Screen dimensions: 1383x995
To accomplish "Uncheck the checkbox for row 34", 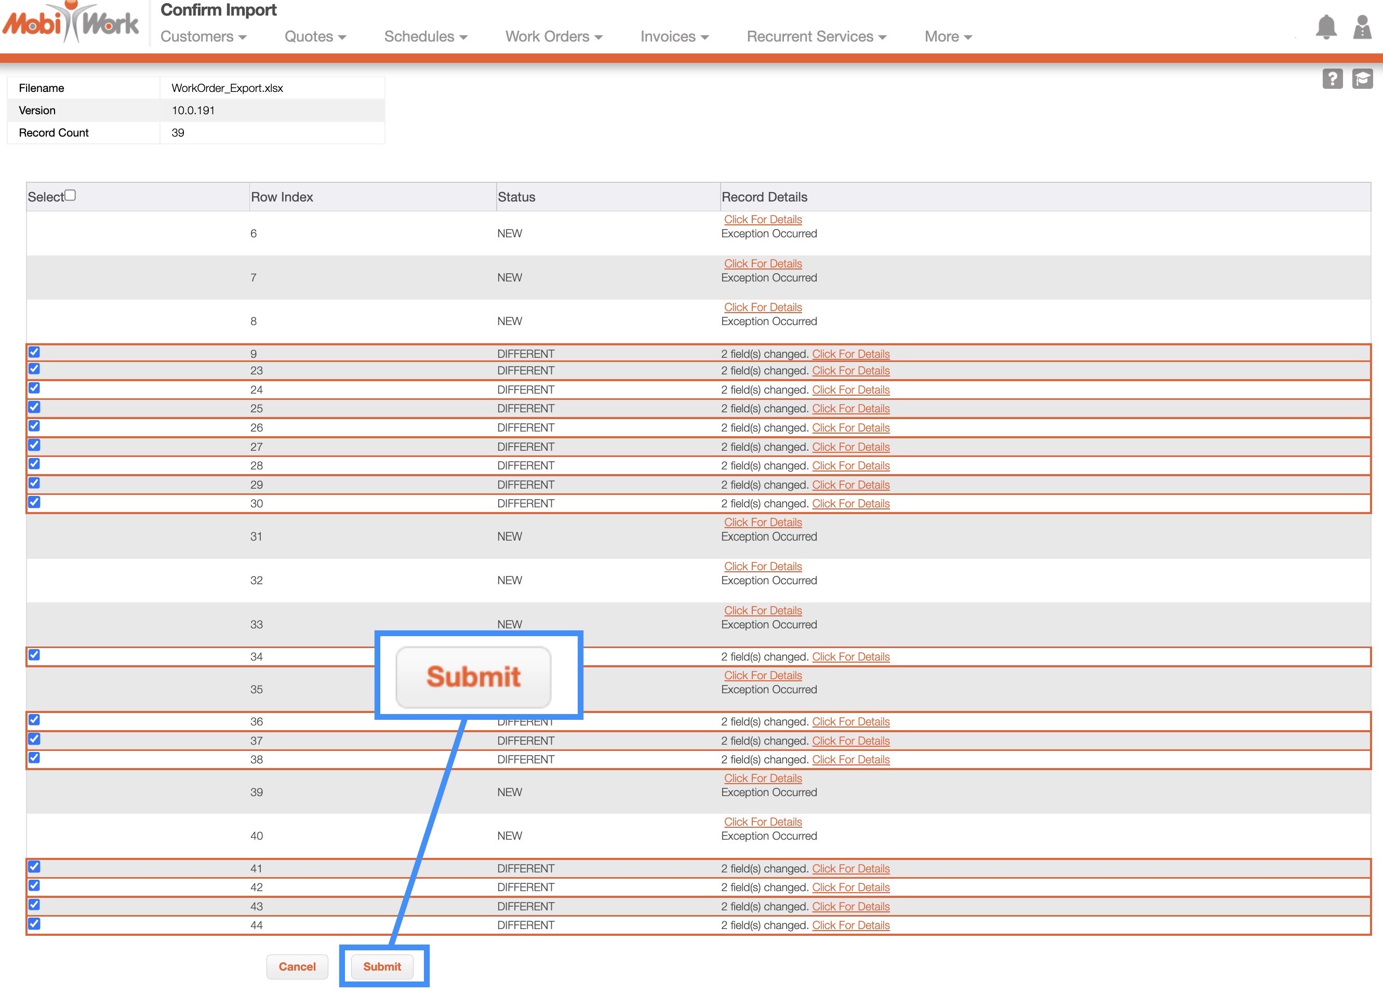I will [x=35, y=655].
